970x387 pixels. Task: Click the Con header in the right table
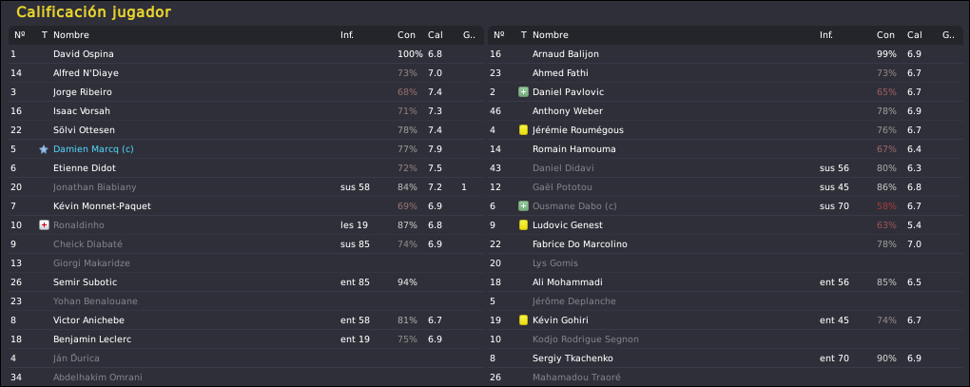point(886,35)
